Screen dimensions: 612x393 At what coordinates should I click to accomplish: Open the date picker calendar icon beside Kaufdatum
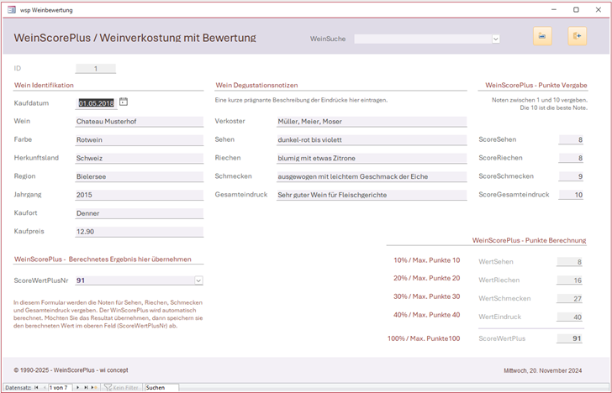pyautogui.click(x=124, y=102)
